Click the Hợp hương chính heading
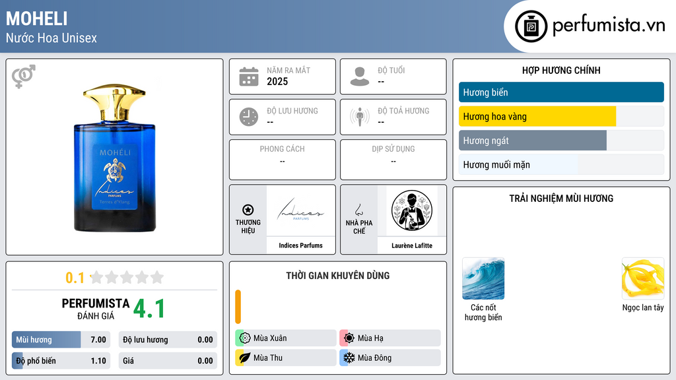 (x=561, y=70)
